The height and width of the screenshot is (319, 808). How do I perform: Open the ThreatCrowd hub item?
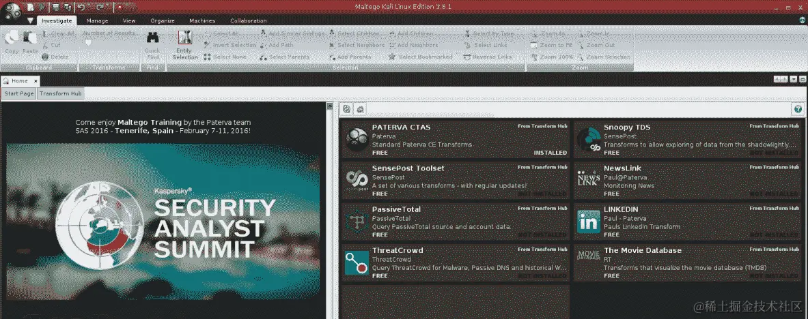click(456, 263)
